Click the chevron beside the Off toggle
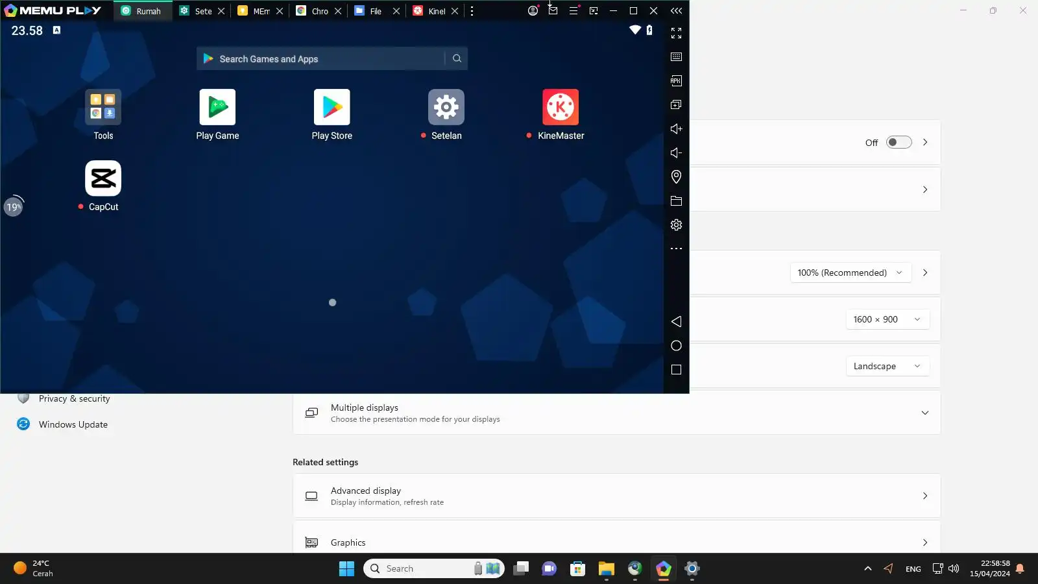Viewport: 1038px width, 584px height. tap(925, 143)
